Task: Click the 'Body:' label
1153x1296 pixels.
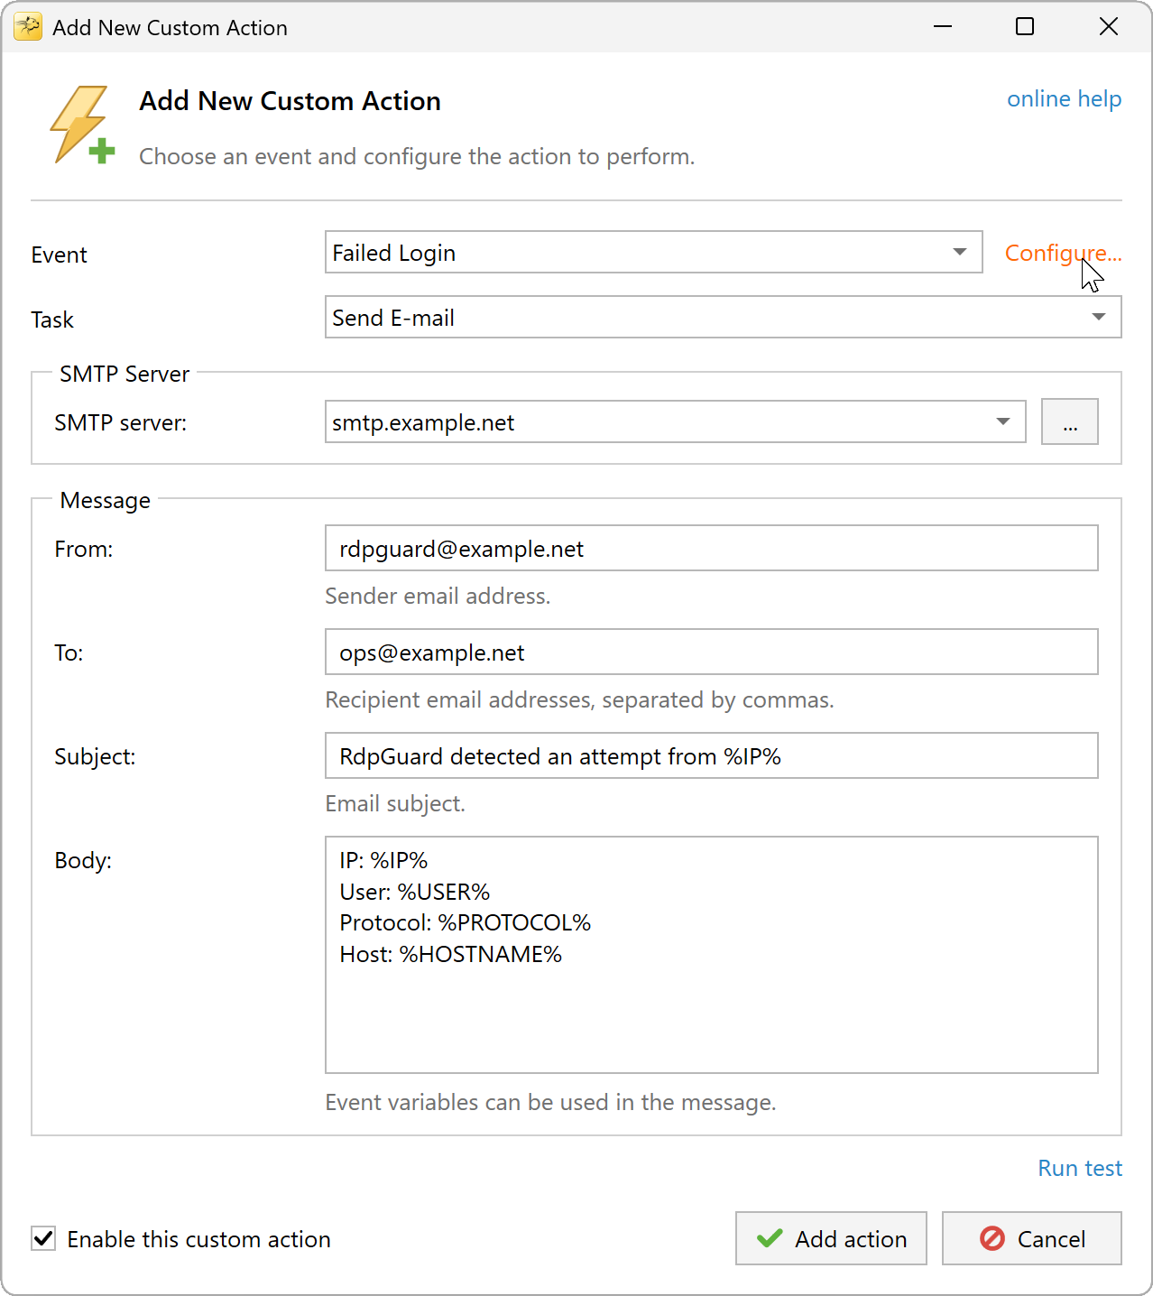Action: pos(83,860)
